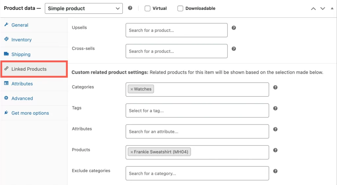Click the Attributes list icon

tap(6, 83)
